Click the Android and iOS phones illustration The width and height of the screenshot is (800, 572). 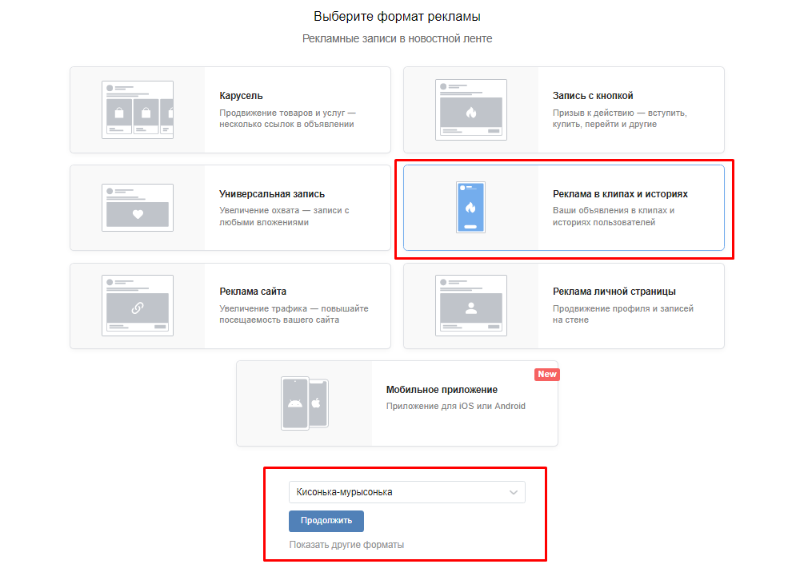pyautogui.click(x=305, y=403)
